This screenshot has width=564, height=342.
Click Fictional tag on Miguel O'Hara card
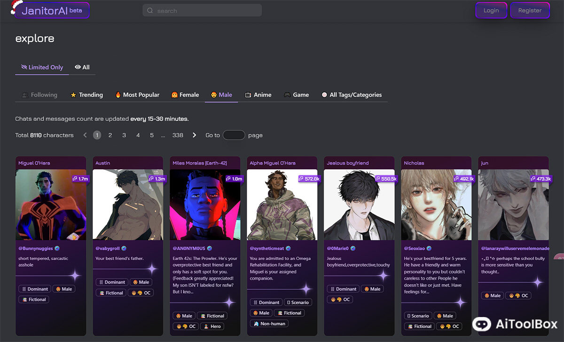coord(34,299)
